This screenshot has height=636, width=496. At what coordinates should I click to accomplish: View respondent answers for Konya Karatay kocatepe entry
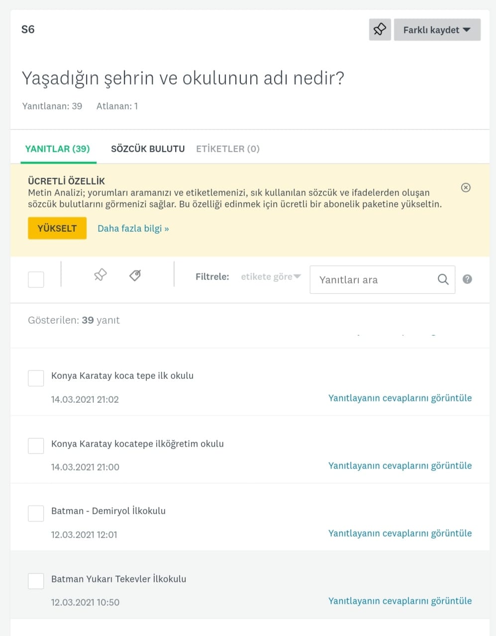pos(399,465)
